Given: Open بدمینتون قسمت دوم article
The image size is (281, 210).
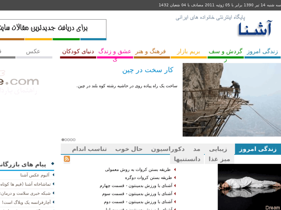Looking at the screenshot, I should tap(138, 202).
